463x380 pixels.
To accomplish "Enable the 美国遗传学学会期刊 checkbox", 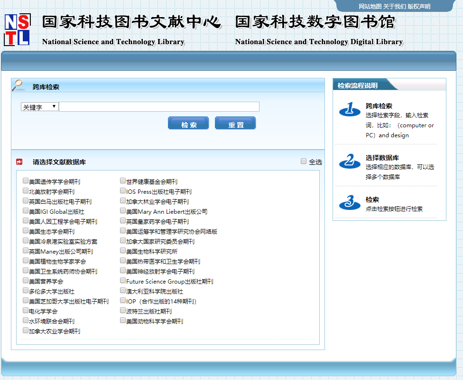I will pos(26,181).
